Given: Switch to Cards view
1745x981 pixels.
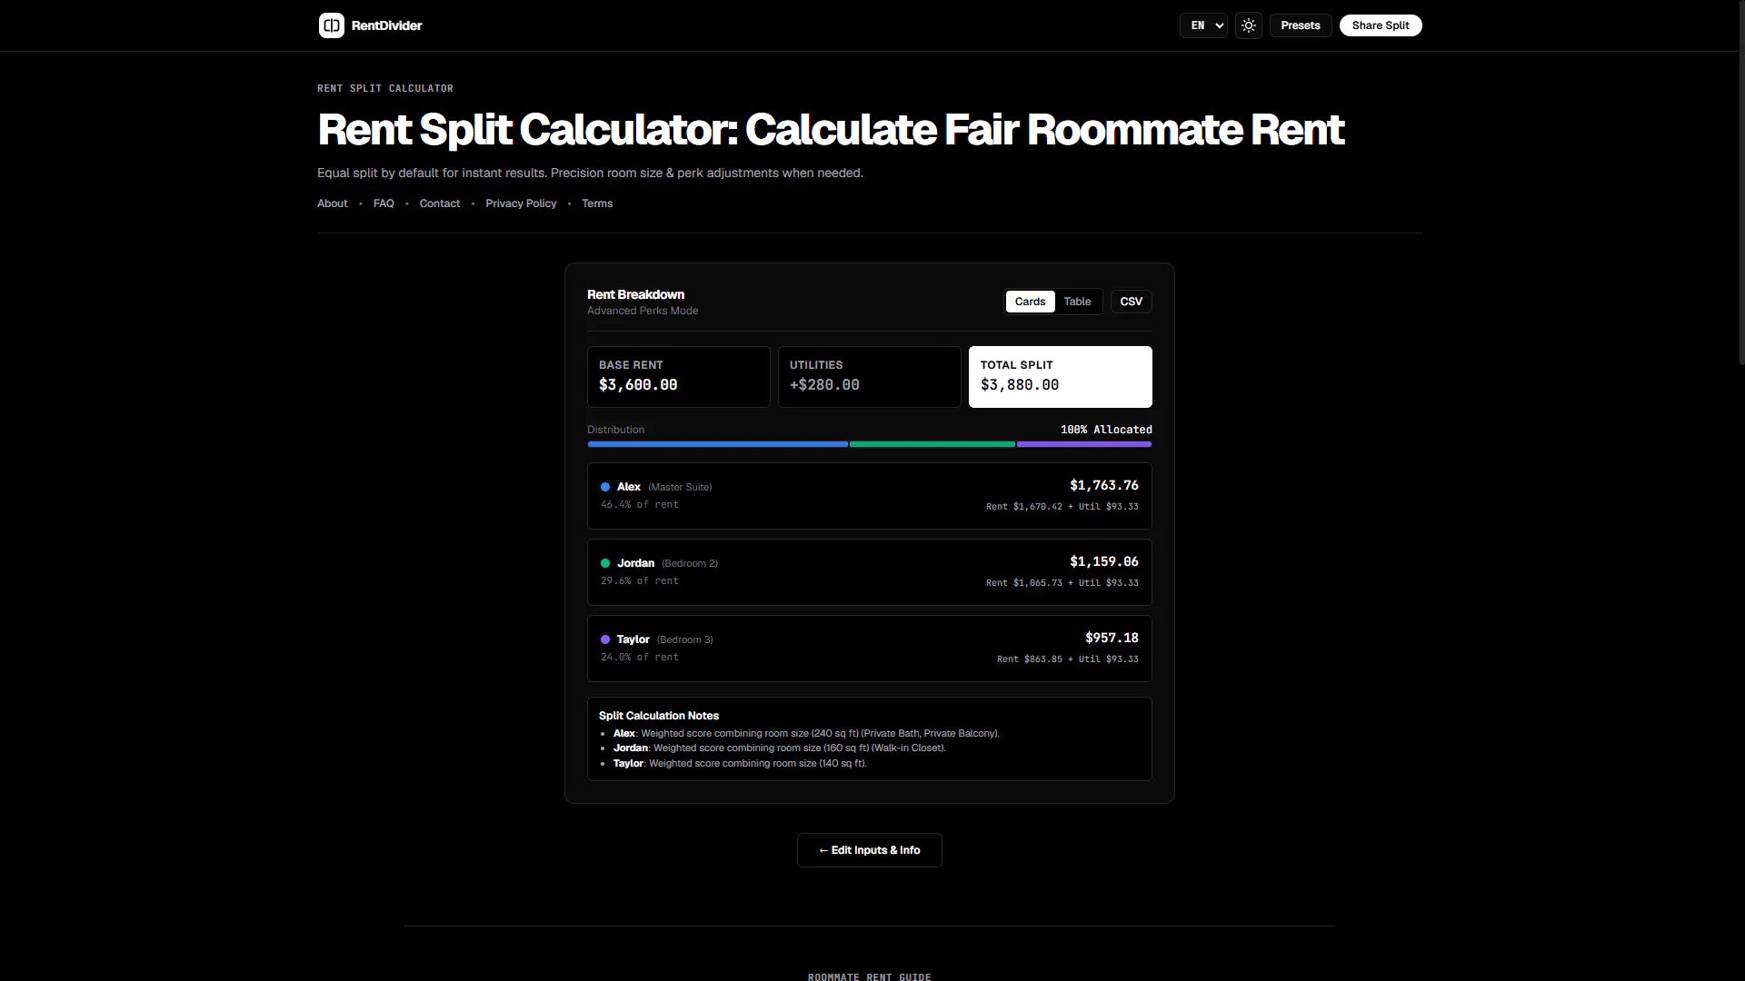Looking at the screenshot, I should point(1030,302).
